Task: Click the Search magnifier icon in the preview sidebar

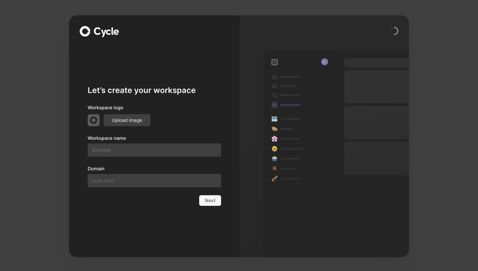Action: (274, 96)
